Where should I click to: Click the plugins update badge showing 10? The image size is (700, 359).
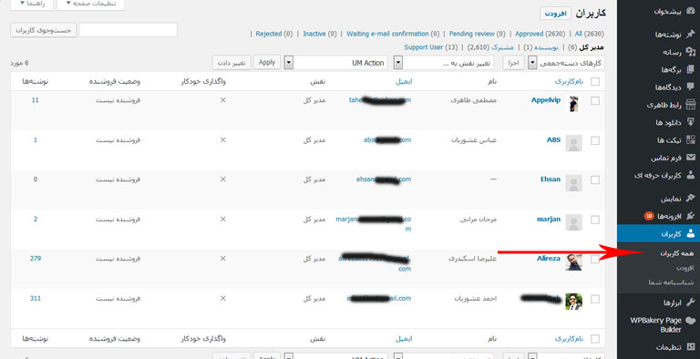[x=649, y=216]
